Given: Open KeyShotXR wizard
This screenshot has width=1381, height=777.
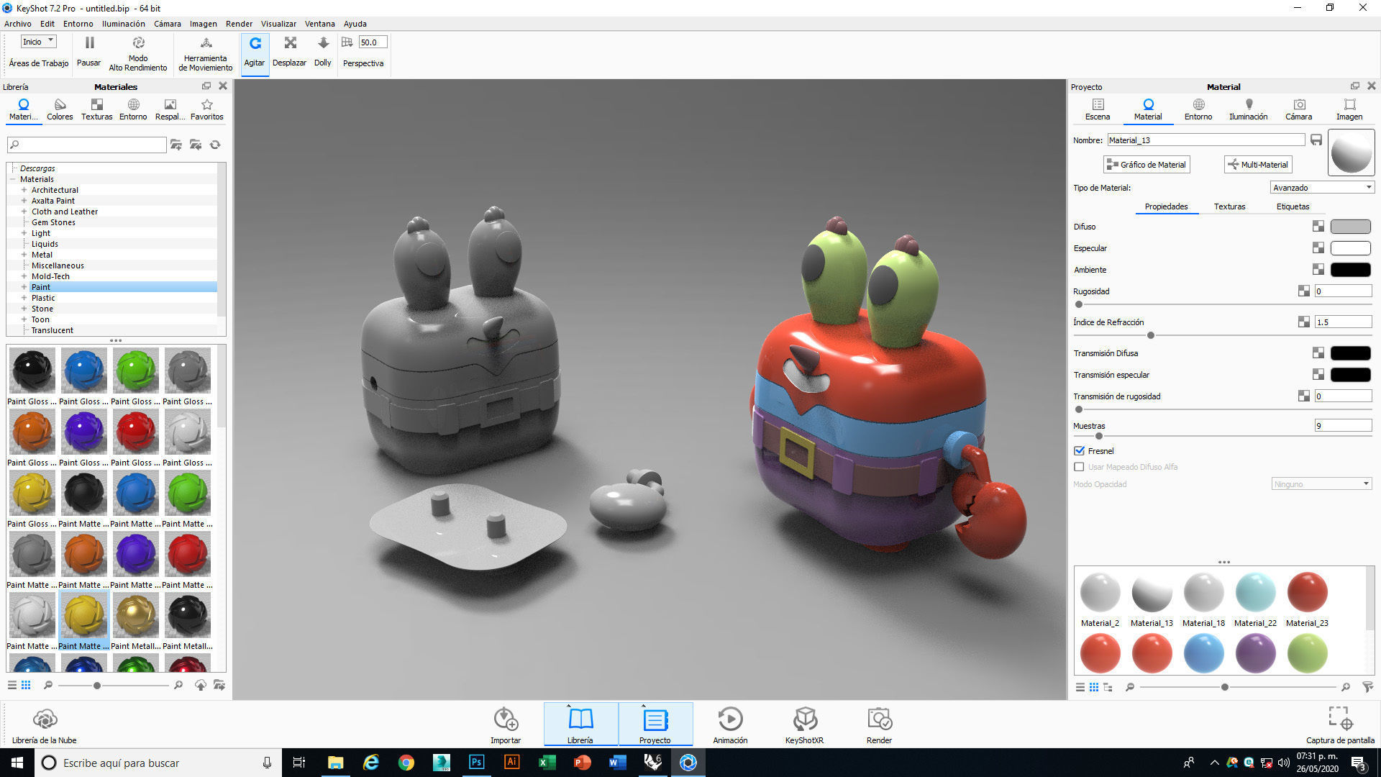Looking at the screenshot, I should coord(804,726).
